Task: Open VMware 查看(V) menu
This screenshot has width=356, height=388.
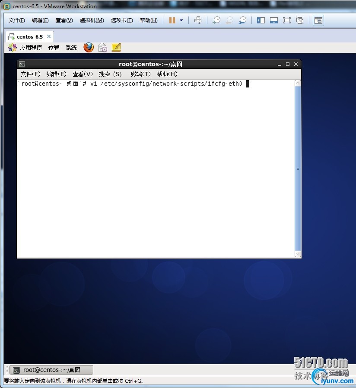Action: tap(64, 20)
